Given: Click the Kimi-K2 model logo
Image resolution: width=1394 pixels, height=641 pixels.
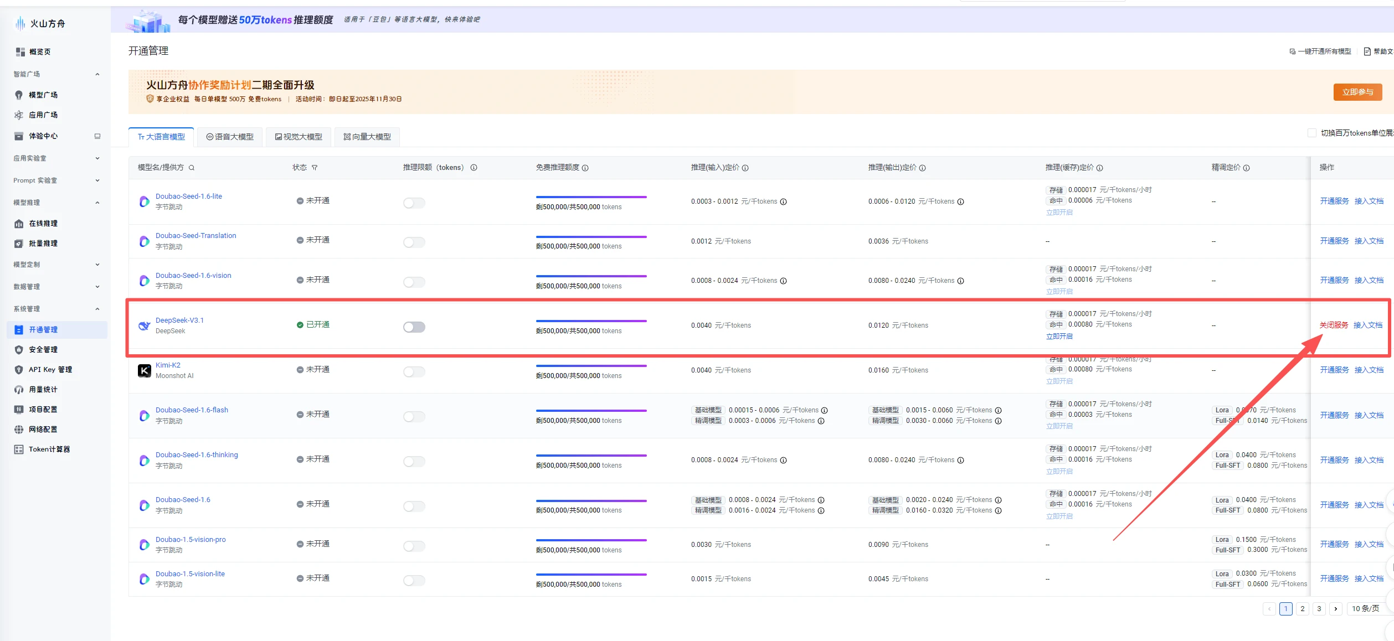Looking at the screenshot, I should pos(145,370).
